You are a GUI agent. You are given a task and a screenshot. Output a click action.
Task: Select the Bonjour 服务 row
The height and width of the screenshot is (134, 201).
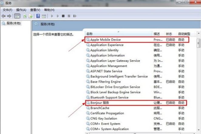tap(136, 103)
